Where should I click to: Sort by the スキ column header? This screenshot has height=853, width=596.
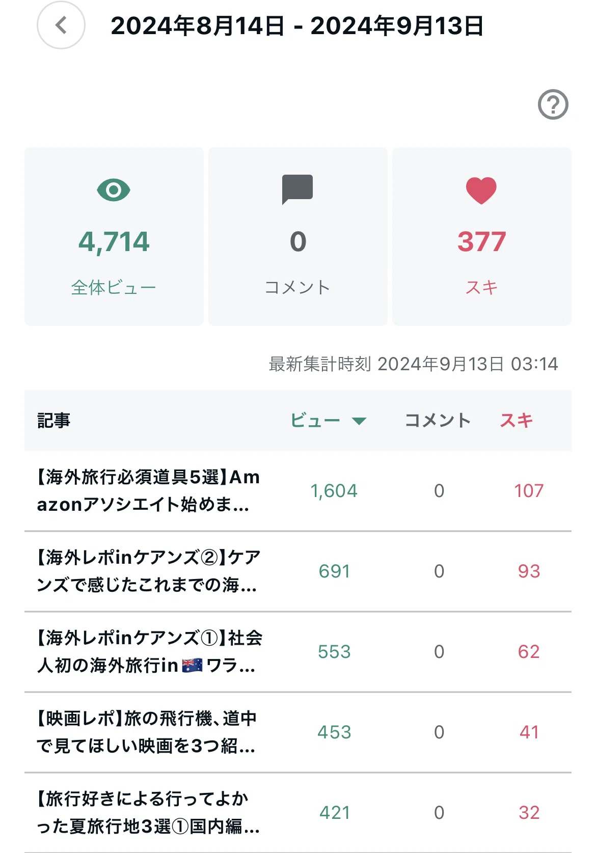(x=517, y=420)
